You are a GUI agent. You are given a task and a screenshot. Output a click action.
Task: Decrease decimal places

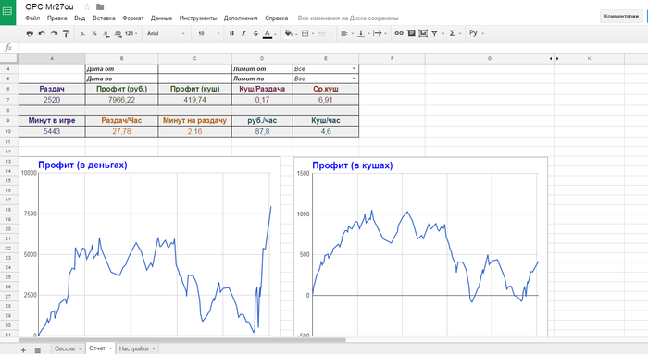pyautogui.click(x=106, y=34)
